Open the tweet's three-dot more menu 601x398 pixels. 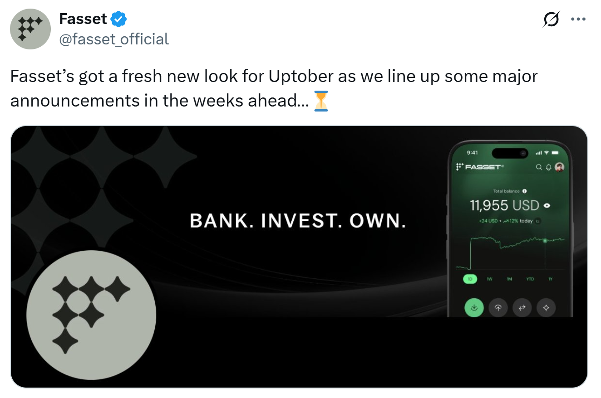click(578, 19)
